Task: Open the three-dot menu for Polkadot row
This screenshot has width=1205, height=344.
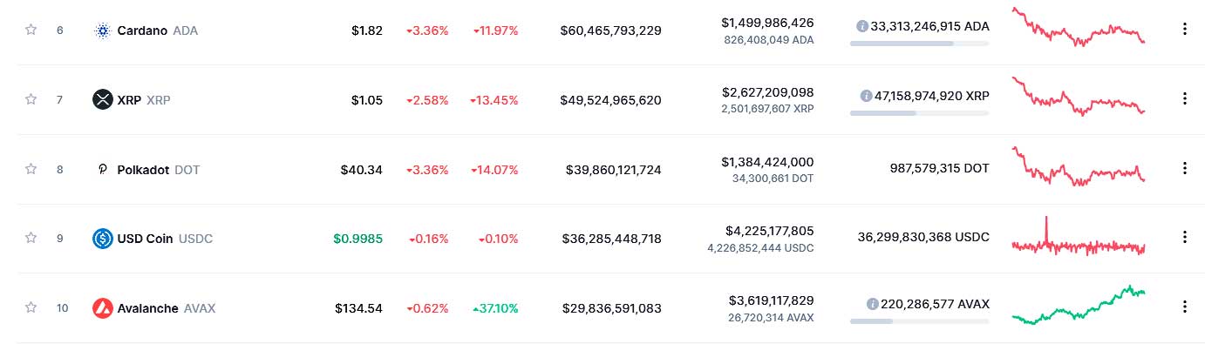Action: (1184, 168)
